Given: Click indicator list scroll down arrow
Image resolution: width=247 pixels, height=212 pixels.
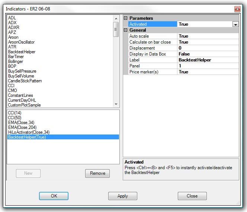Looking at the screenshot, I should tap(116, 104).
